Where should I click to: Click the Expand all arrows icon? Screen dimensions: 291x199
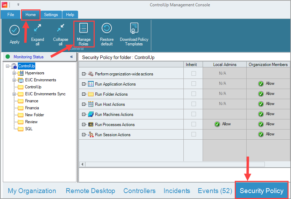tap(37, 28)
